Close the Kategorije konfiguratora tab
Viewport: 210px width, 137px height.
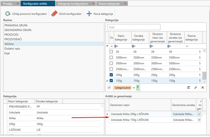(x=93, y=3)
